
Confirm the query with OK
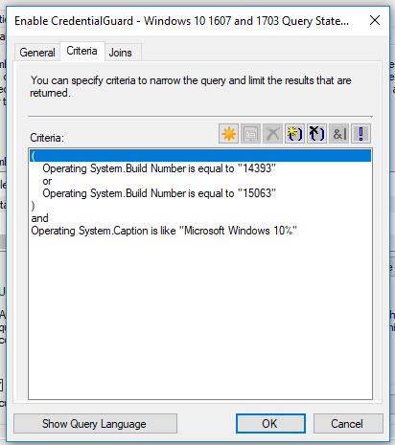click(x=270, y=424)
